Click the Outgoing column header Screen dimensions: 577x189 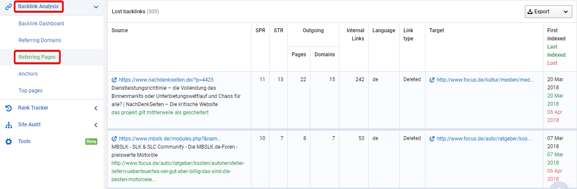pos(313,30)
